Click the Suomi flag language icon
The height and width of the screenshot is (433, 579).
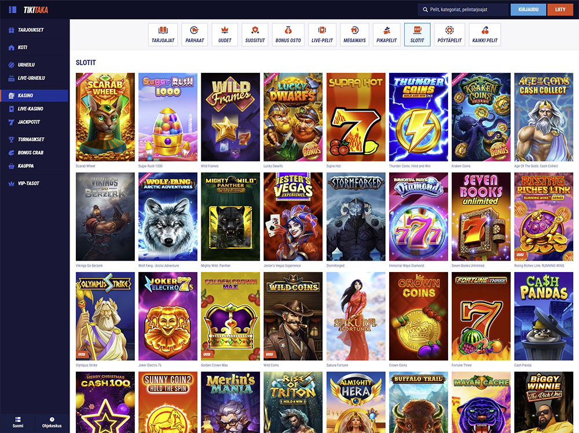point(18,419)
